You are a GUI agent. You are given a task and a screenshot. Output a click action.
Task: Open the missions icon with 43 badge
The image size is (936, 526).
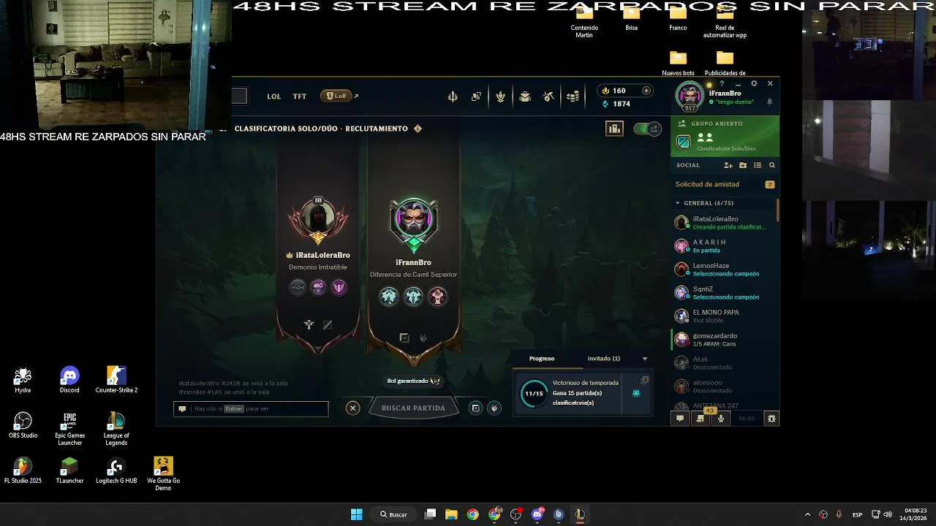coord(701,419)
